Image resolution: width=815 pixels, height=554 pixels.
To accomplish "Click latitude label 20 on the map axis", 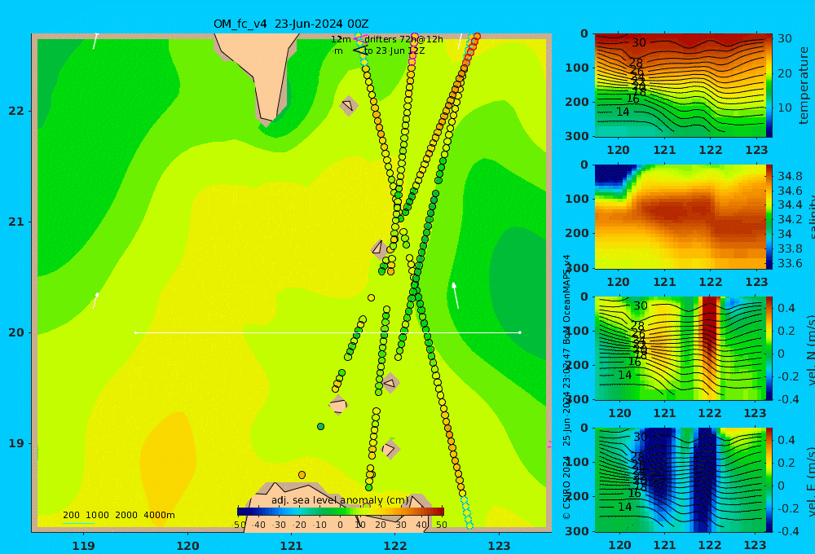I will [16, 332].
